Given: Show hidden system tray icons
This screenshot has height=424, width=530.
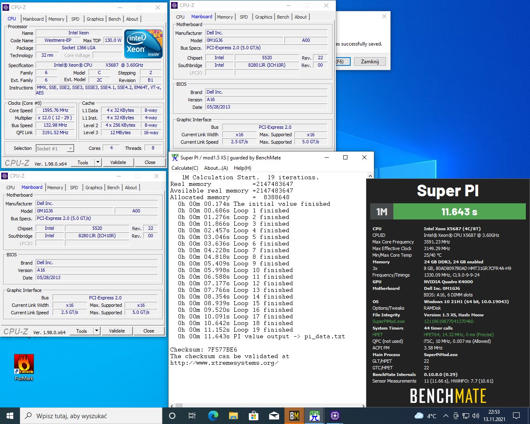Looking at the screenshot, I should [x=446, y=416].
